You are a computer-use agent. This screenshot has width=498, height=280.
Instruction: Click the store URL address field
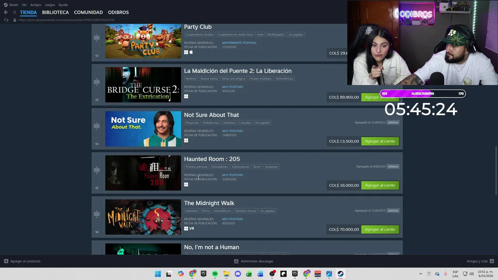pyautogui.click(x=66, y=20)
